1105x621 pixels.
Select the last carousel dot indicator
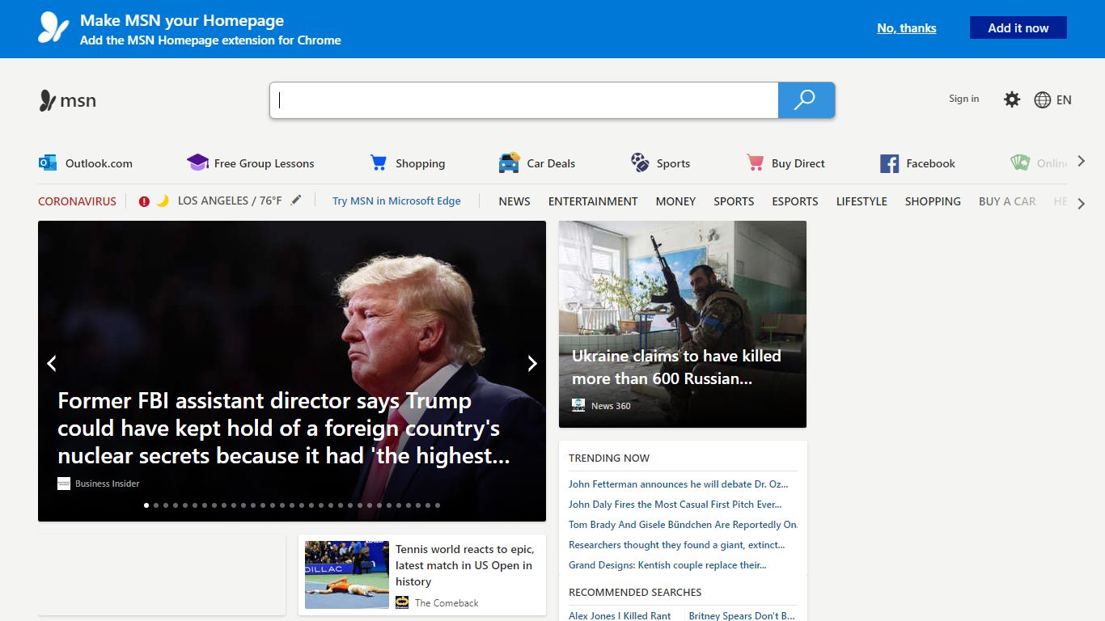[438, 505]
